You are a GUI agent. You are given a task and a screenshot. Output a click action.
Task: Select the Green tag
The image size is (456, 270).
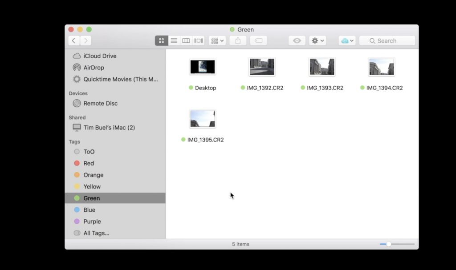point(115,198)
